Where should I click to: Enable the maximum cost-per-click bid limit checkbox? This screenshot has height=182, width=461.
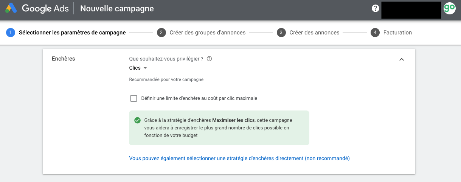coord(133,98)
